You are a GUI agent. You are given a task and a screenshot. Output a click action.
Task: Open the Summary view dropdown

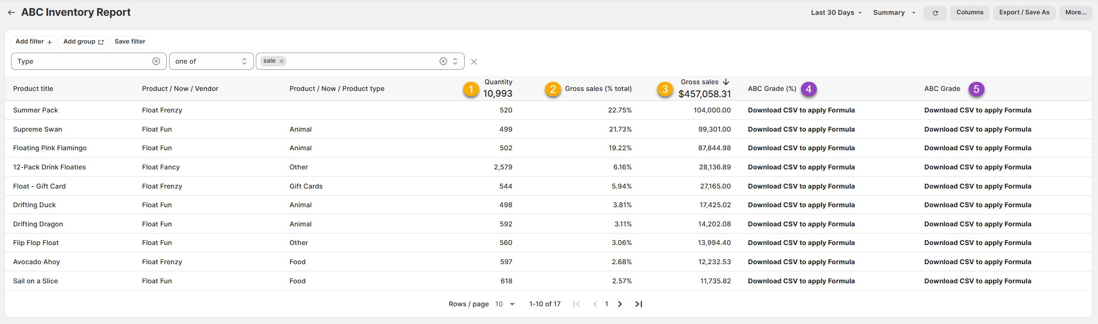pyautogui.click(x=894, y=13)
